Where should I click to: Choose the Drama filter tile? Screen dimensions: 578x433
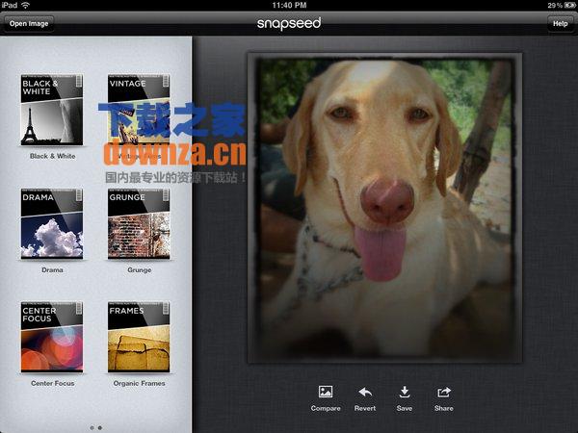pos(52,223)
